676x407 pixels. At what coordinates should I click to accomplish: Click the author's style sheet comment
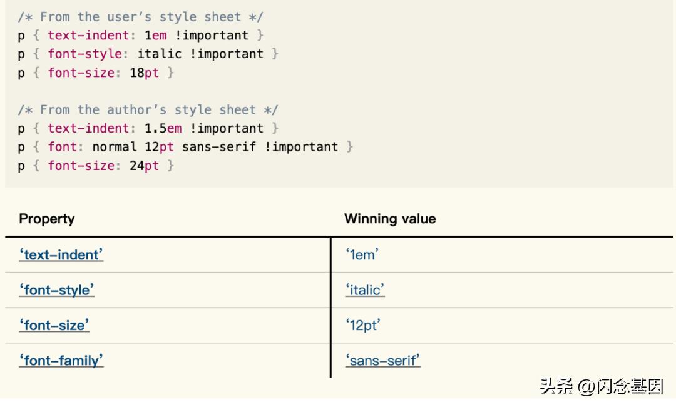click(x=148, y=110)
